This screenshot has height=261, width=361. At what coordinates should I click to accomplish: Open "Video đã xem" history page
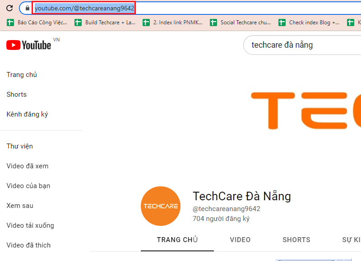coord(28,166)
